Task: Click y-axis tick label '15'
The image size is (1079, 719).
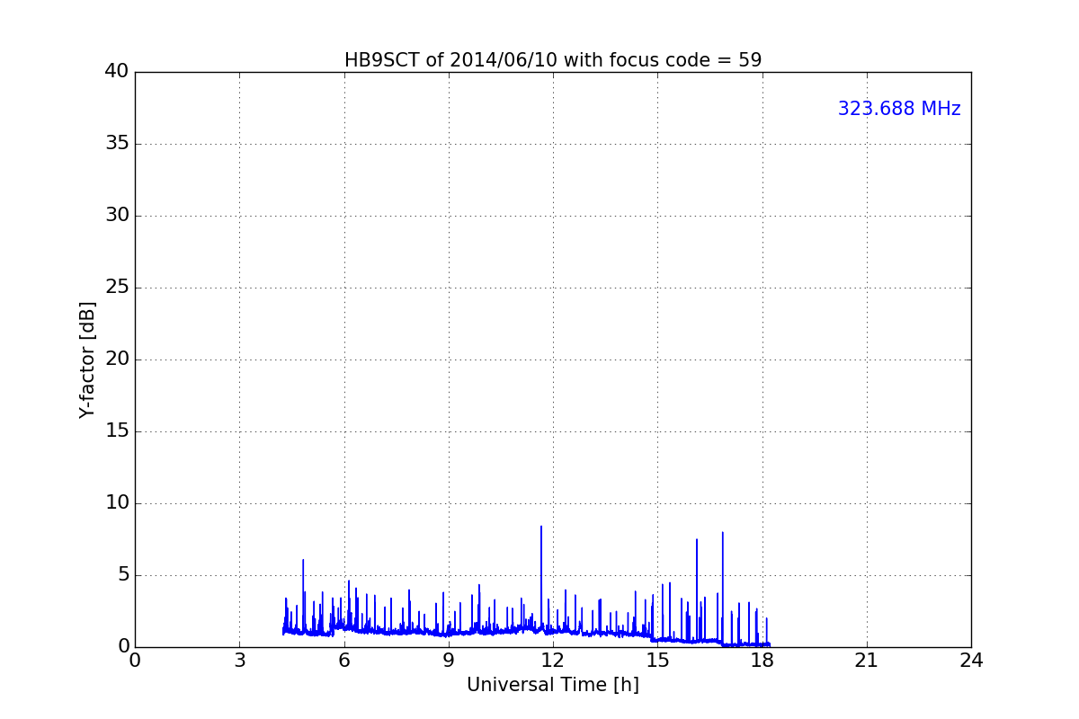Action: (117, 431)
